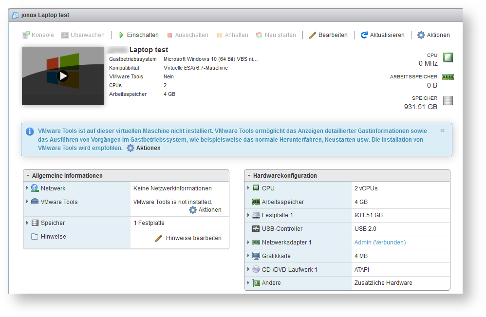
Task: Click the Bearbeiten pencil icon
Action: click(313, 35)
